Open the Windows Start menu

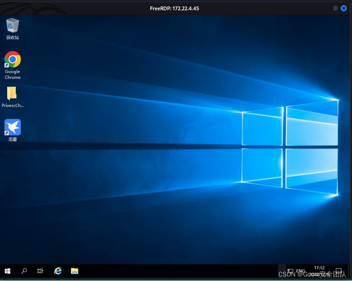[8, 271]
